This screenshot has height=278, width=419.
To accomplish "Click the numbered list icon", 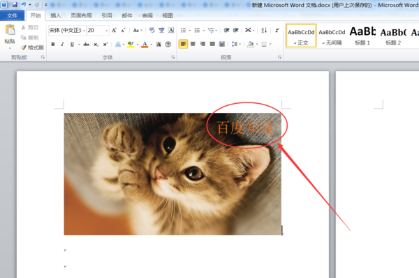I will coord(197,31).
